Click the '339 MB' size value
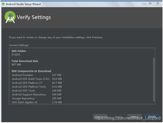Image resolution: width=163 pixels, height=123 pixels. [x=57, y=94]
